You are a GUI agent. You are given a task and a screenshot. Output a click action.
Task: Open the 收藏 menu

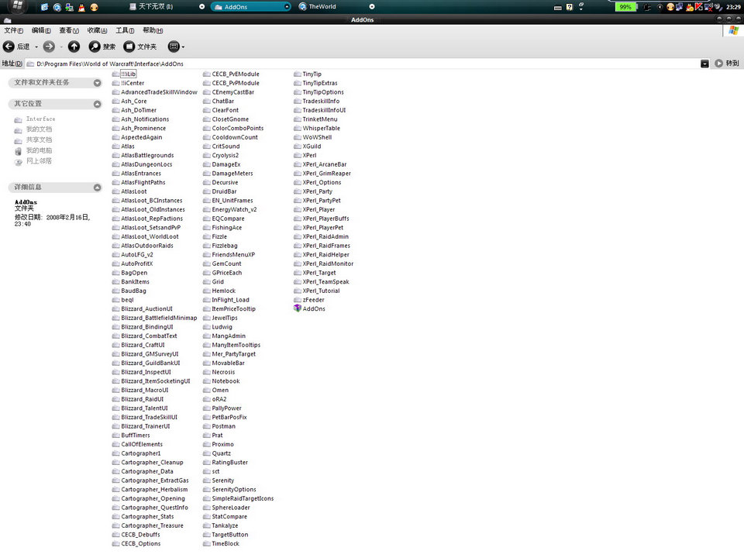point(97,30)
